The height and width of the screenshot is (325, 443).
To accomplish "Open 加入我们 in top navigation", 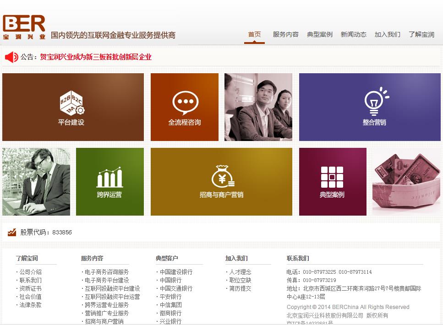I will (x=388, y=34).
